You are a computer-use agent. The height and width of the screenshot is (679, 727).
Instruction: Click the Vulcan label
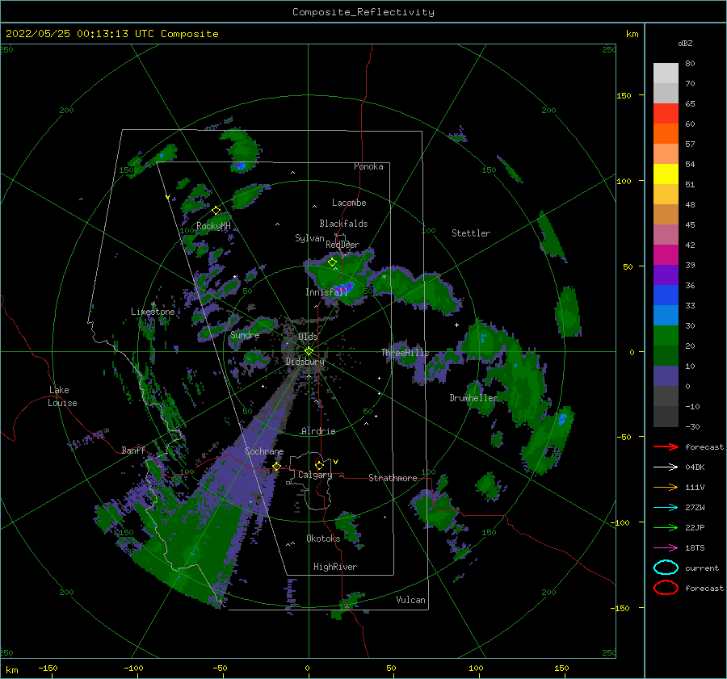pos(411,600)
